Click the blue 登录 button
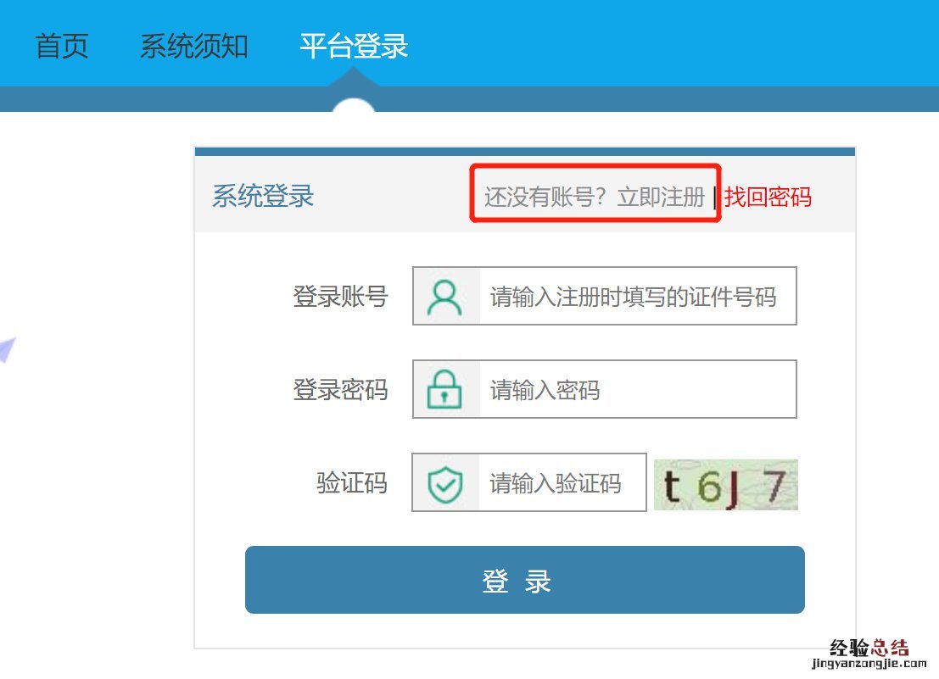The image size is (939, 679). point(524,580)
